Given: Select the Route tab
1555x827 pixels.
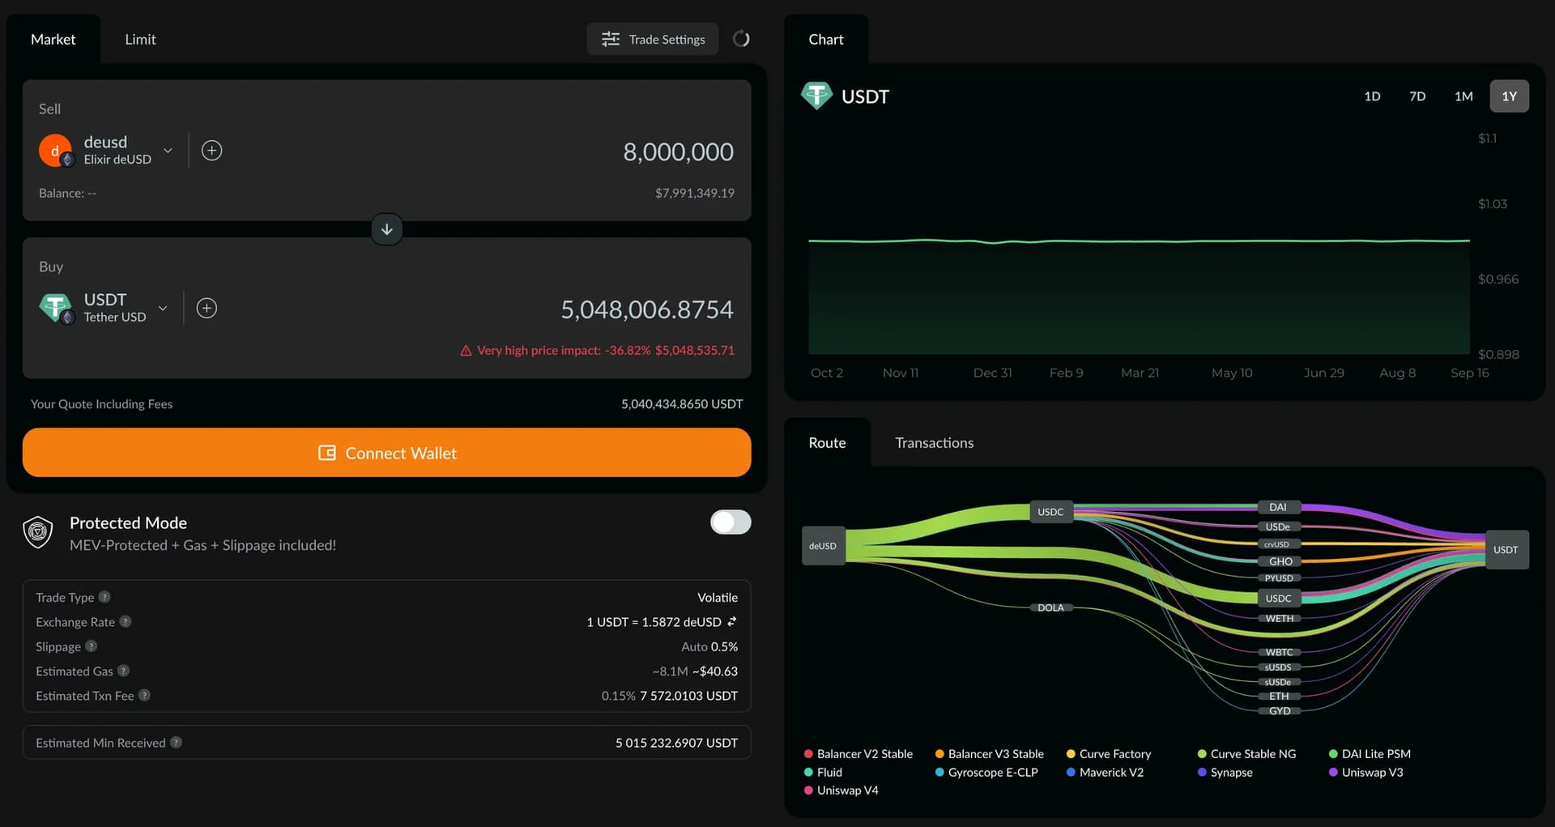Looking at the screenshot, I should click(x=827, y=442).
